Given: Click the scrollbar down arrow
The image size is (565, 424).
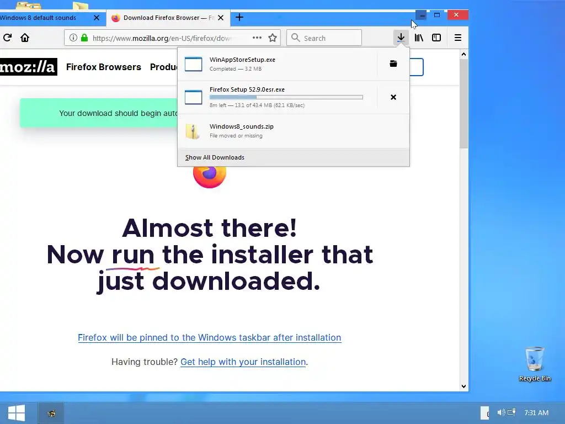Looking at the screenshot, I should click(463, 386).
